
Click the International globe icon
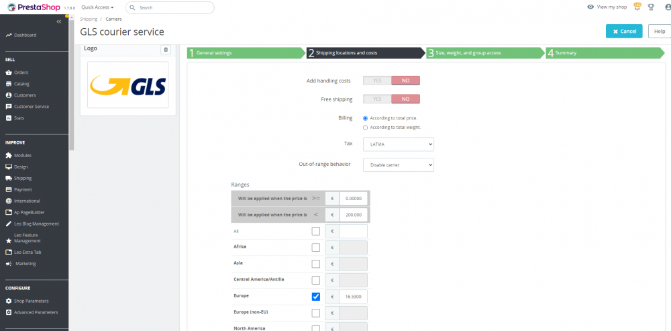(x=9, y=201)
